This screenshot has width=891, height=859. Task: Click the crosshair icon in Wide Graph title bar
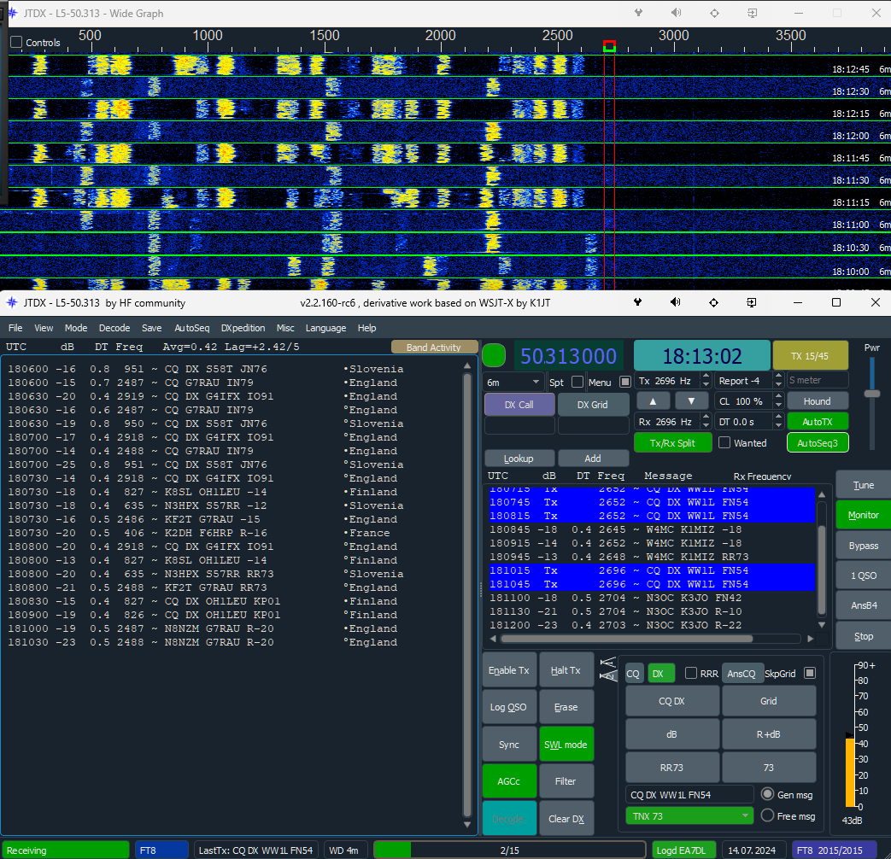tap(714, 13)
